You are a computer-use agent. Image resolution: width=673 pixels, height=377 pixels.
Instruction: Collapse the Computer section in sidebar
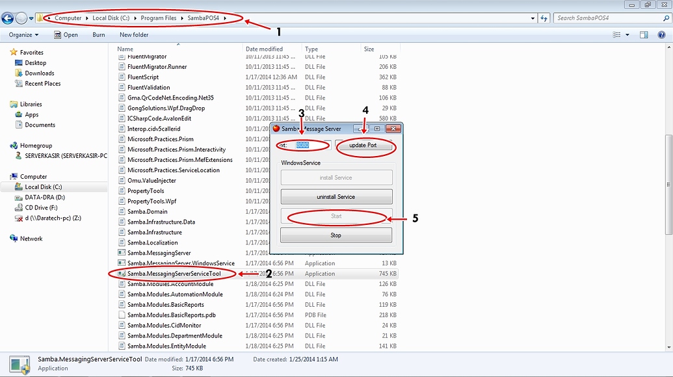point(7,176)
